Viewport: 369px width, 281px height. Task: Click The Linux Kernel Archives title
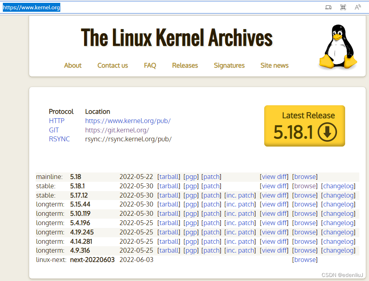pos(177,38)
